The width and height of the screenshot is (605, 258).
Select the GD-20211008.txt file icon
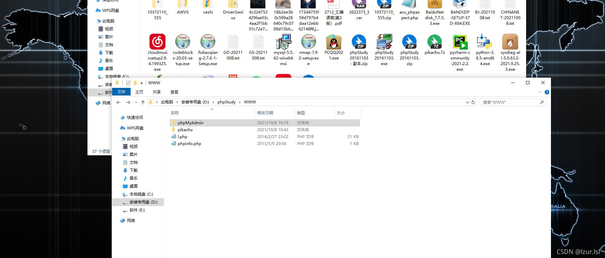click(x=233, y=42)
